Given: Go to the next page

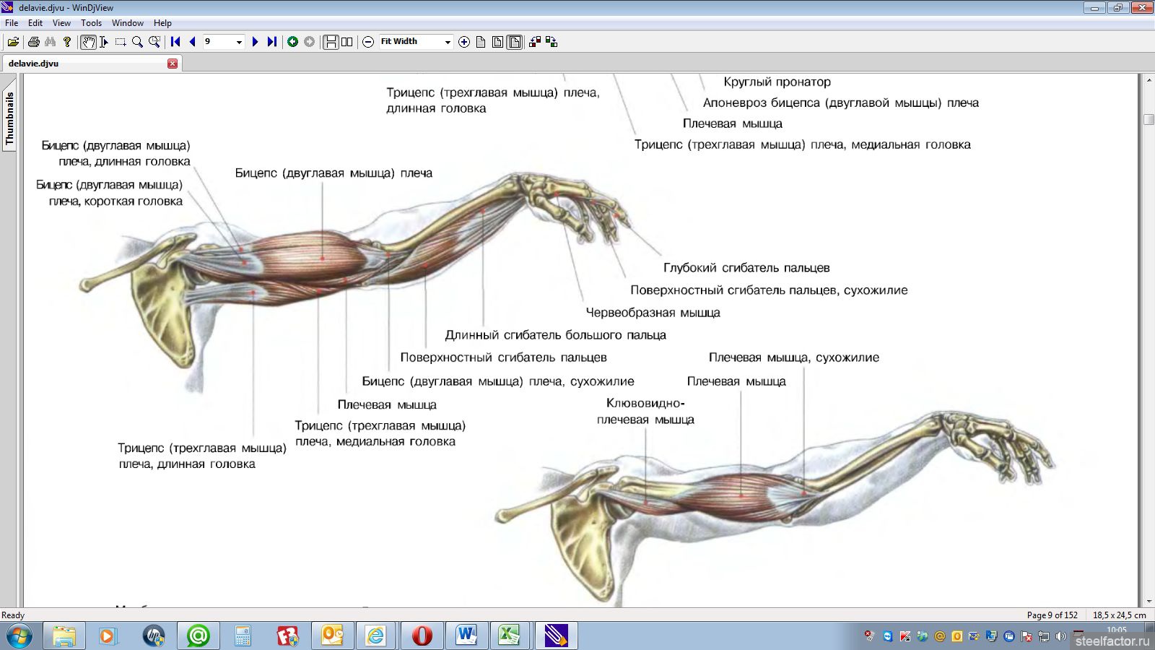Looking at the screenshot, I should pyautogui.click(x=255, y=42).
